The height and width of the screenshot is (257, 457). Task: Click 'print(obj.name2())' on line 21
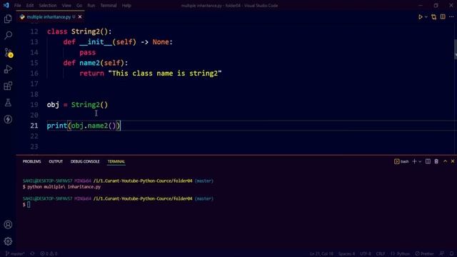(84, 126)
